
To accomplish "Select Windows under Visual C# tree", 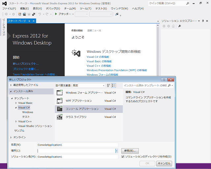I will 28,112.
